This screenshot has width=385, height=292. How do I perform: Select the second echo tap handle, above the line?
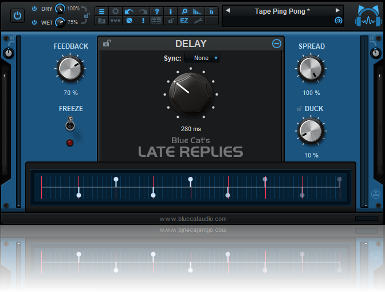(116, 179)
